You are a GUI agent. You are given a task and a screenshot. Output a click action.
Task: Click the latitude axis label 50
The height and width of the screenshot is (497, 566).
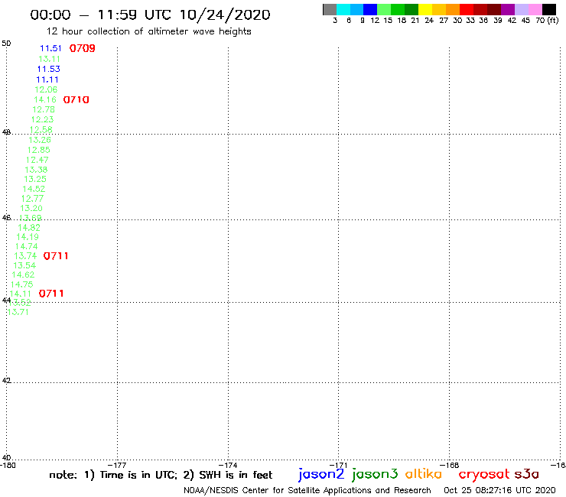pos(6,44)
